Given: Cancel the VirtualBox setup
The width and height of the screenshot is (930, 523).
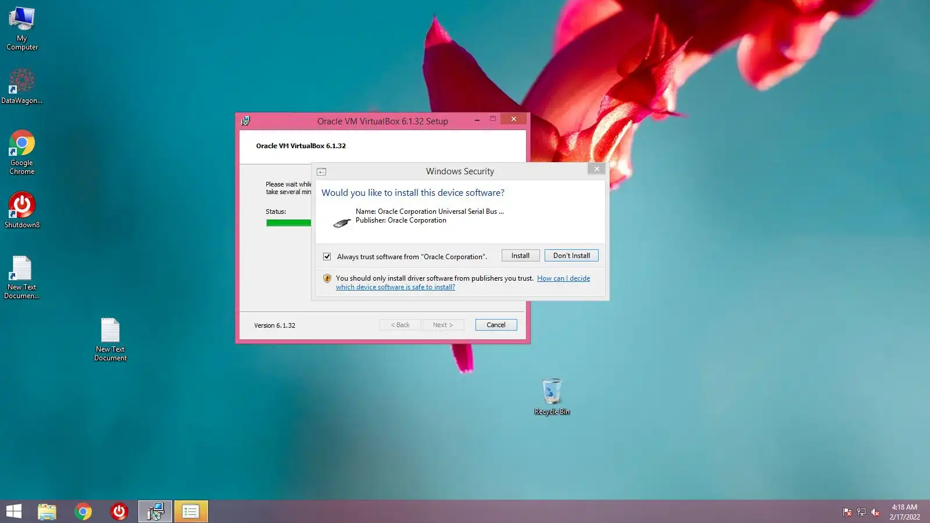Looking at the screenshot, I should pos(496,325).
